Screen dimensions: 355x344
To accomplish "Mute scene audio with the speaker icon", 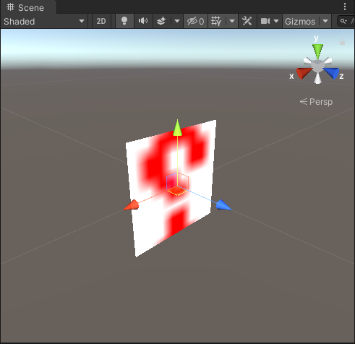I will [x=143, y=21].
